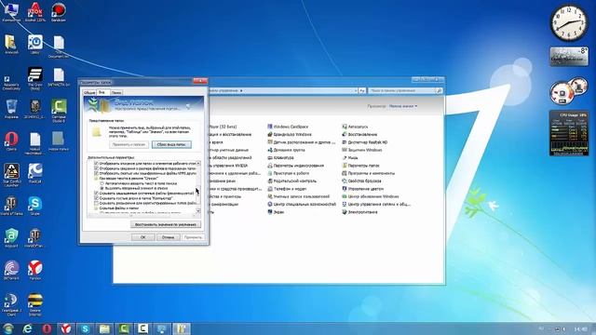Image resolution: width=596 pixels, height=335 pixels.
Task: Open Центр управления сетями item
Action: [x=376, y=205]
